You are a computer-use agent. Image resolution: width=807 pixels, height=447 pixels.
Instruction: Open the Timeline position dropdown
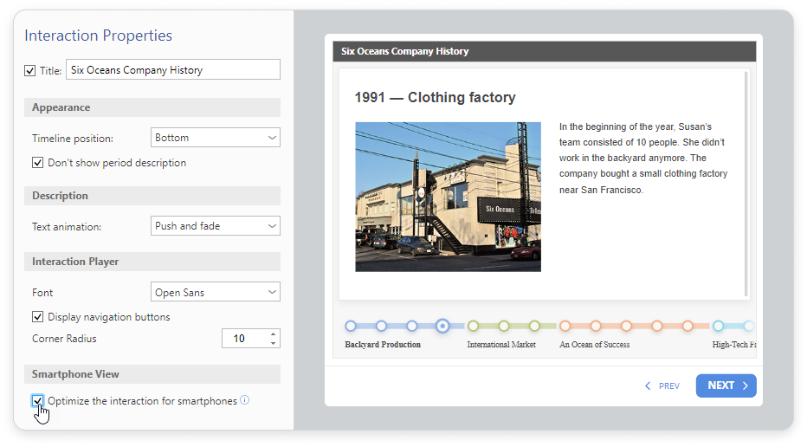coord(215,138)
